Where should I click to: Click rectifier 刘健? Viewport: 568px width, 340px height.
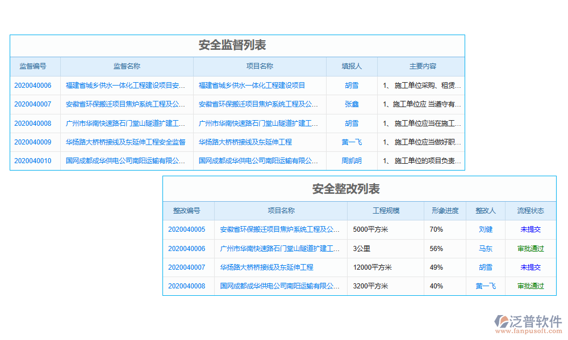486,229
